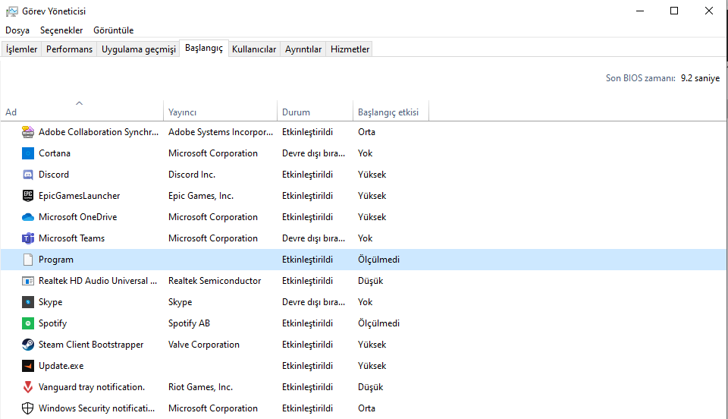Click the Microsoft OneDrive cloud icon

[x=28, y=217]
